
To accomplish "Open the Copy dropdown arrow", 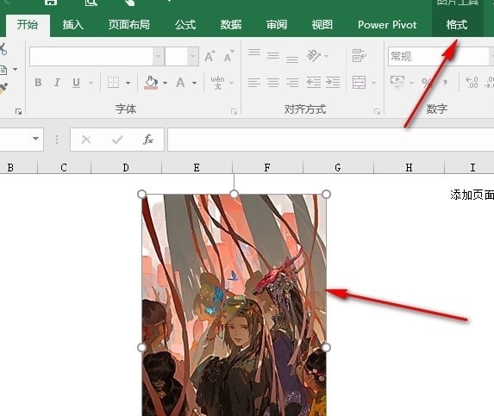I will point(16,70).
